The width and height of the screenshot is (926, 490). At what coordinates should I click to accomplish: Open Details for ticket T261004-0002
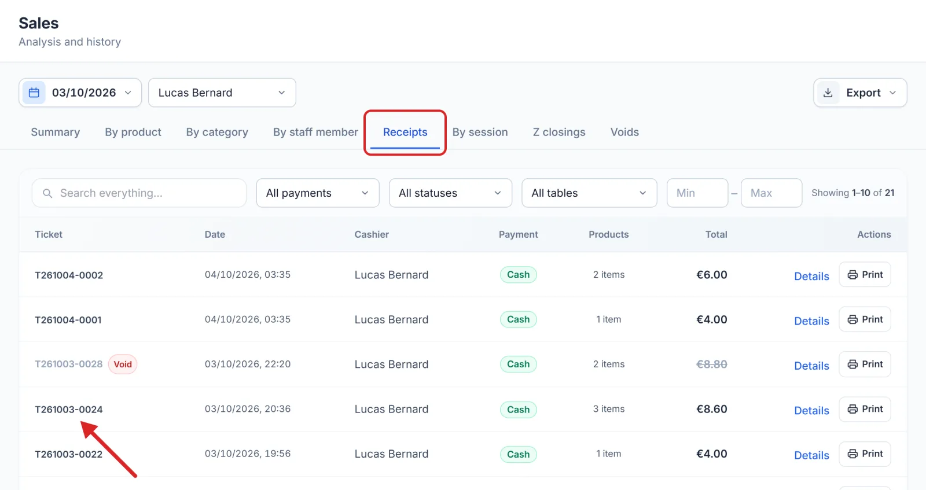click(x=811, y=277)
